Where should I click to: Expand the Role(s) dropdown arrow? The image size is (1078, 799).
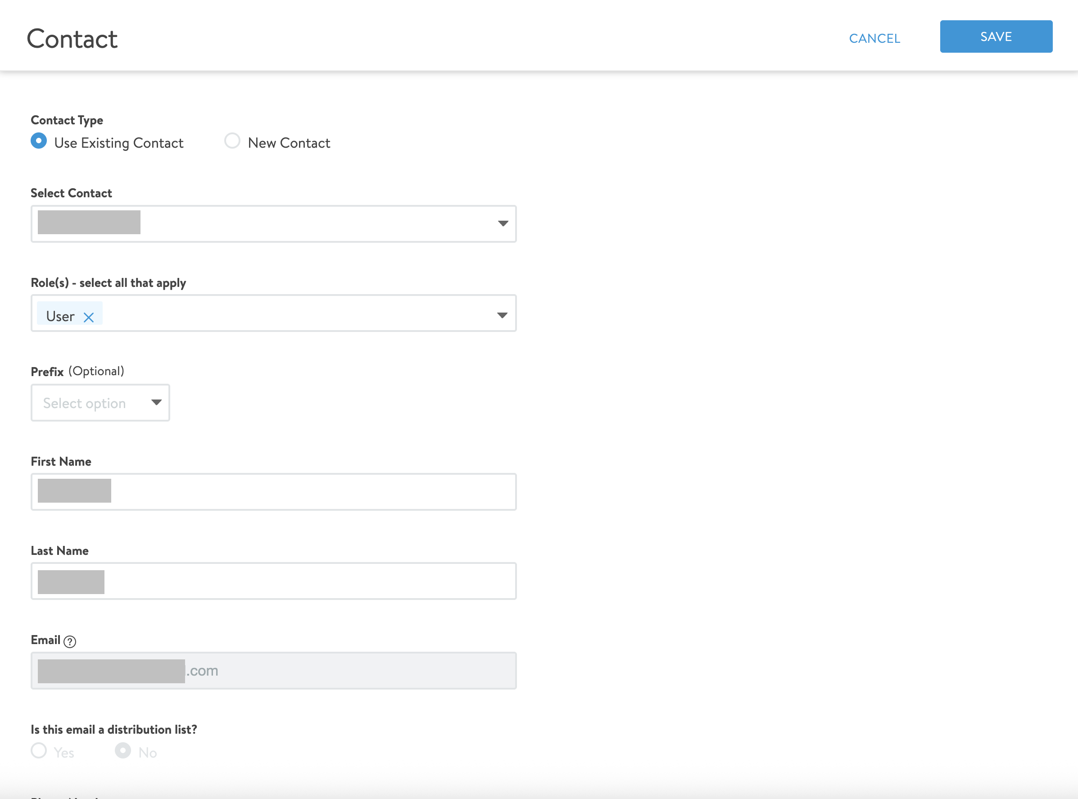tap(502, 315)
